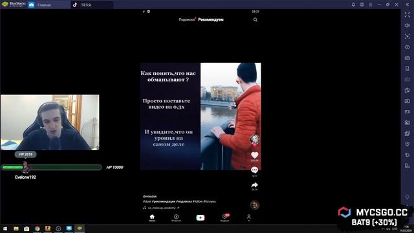Start screen recording from sidebar icon
Screen dimensions: 414x233
coord(408,112)
